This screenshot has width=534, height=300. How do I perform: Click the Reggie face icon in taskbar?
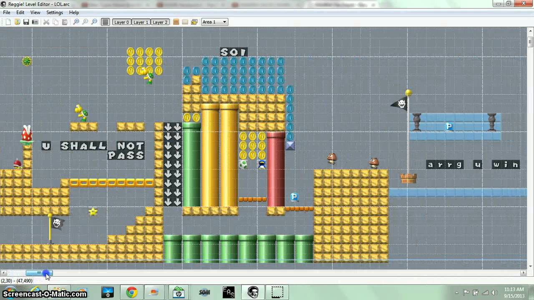(253, 292)
